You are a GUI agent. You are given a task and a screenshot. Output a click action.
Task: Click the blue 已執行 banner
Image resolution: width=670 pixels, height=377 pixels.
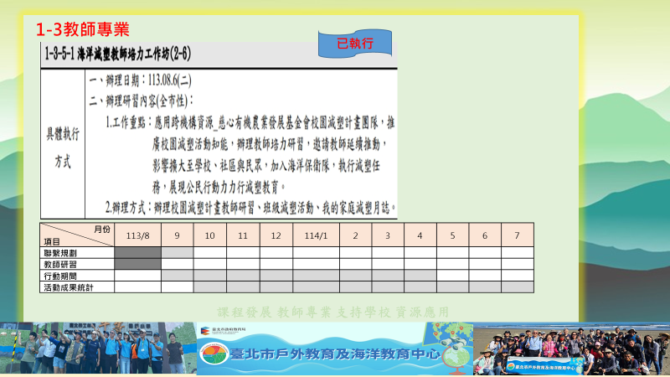click(355, 44)
